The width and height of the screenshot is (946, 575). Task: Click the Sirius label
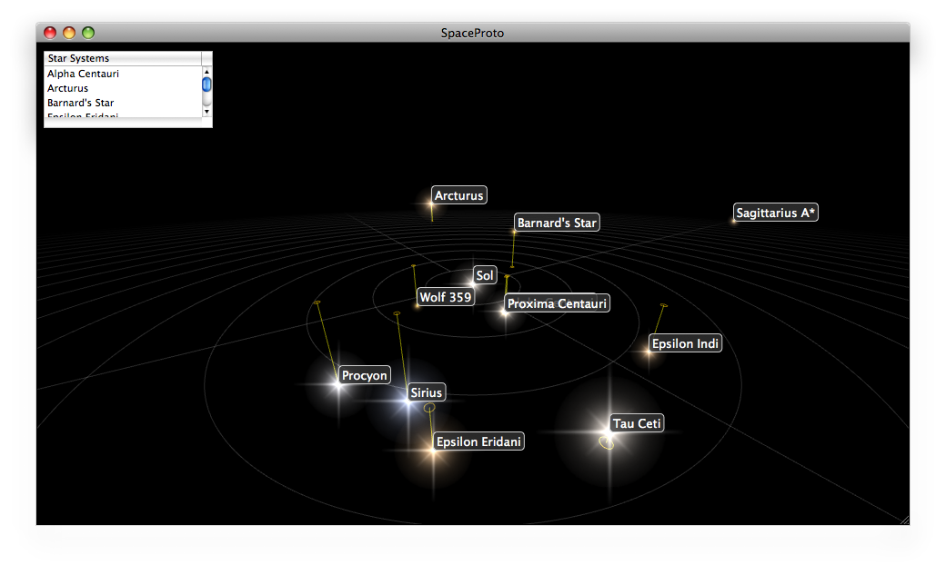tap(427, 392)
